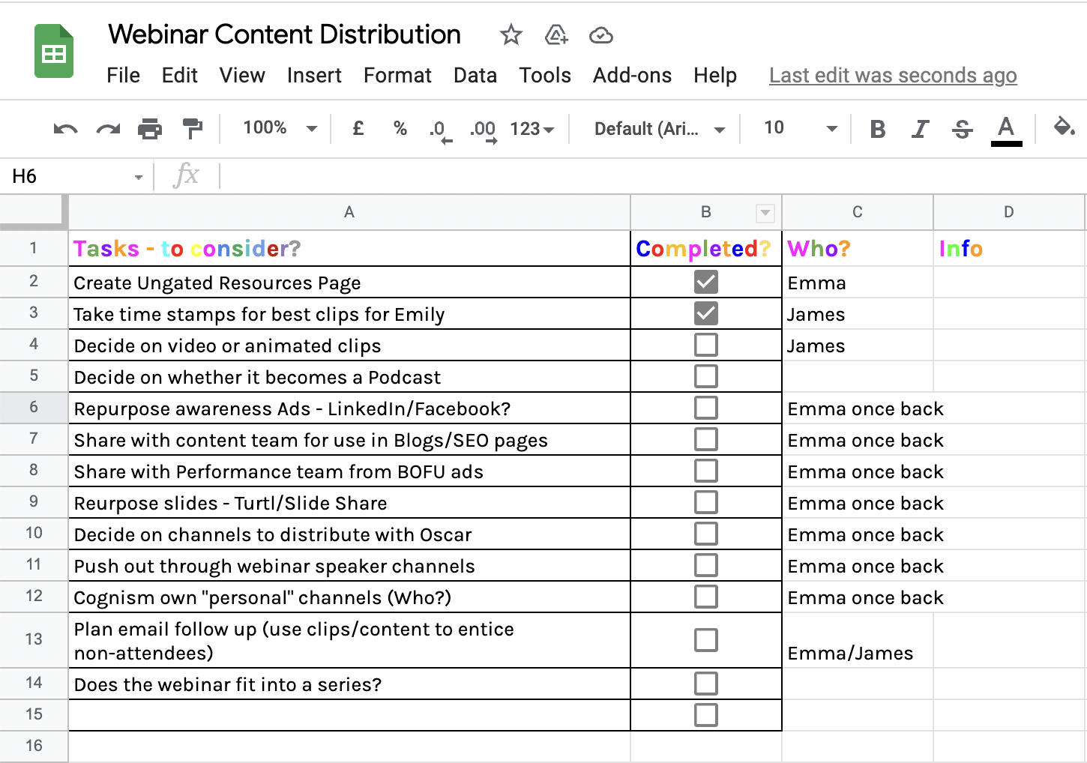
Task: Tick checkbox for Decide on video clips
Action: pyautogui.click(x=705, y=346)
